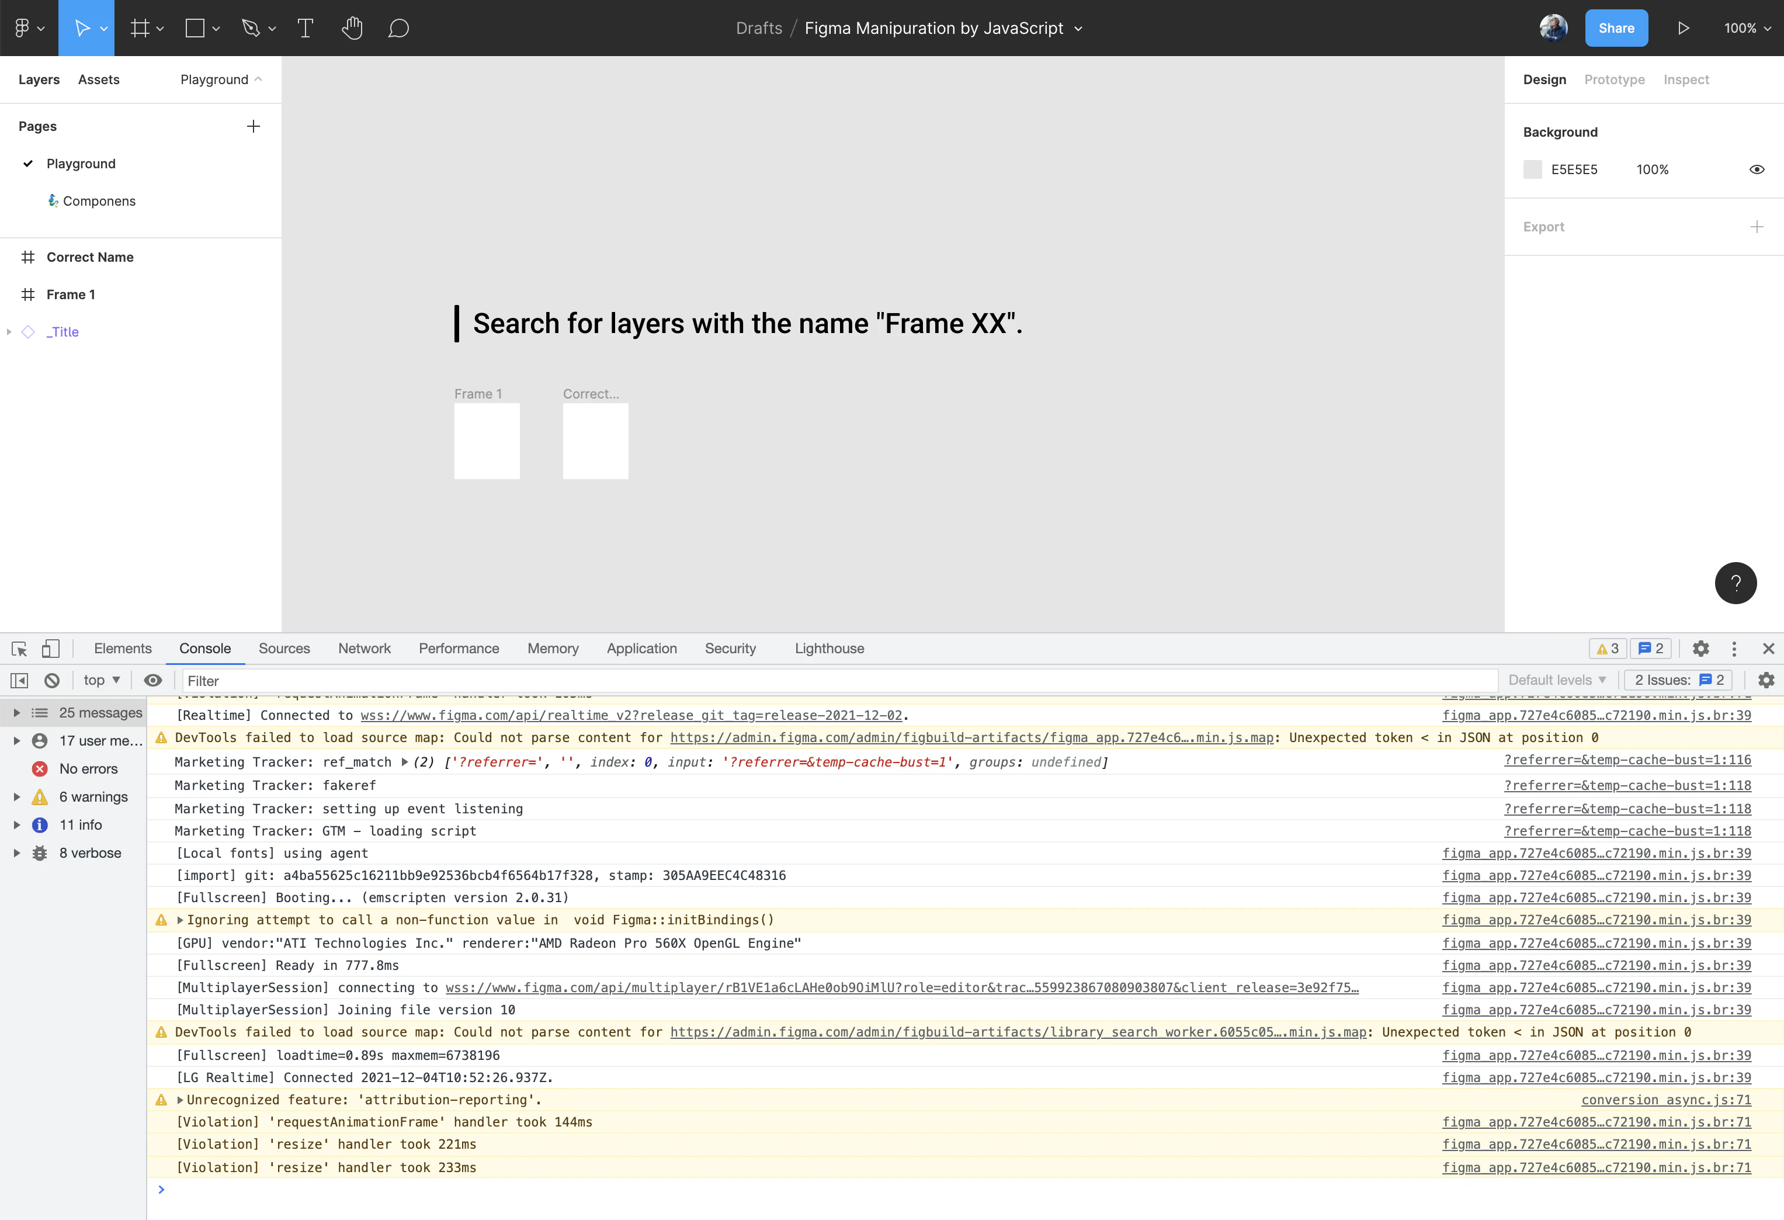Select the Rectangle shape tool
Screen dimensions: 1784x1220
coord(195,29)
